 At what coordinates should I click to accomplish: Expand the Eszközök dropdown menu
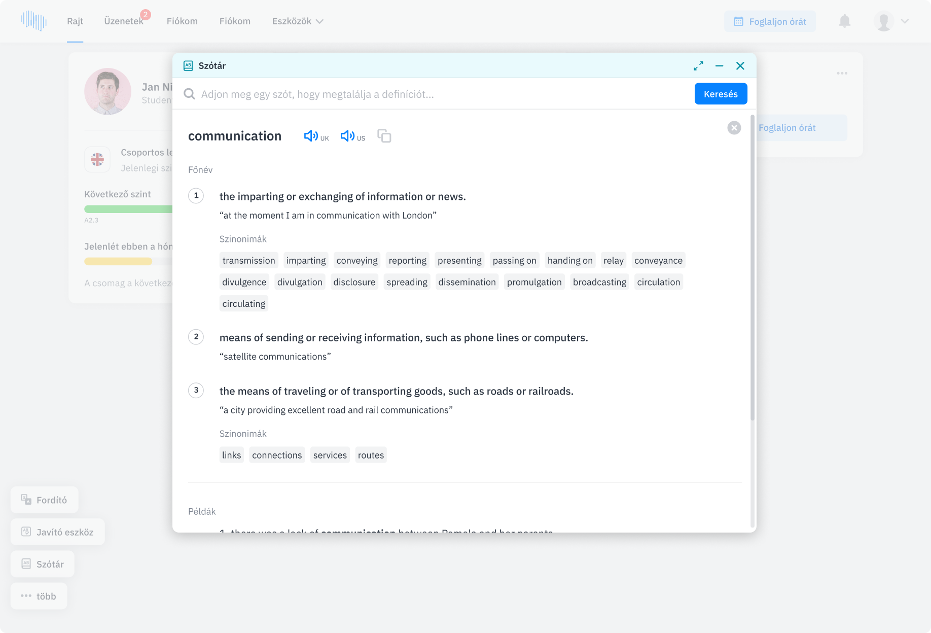[298, 21]
